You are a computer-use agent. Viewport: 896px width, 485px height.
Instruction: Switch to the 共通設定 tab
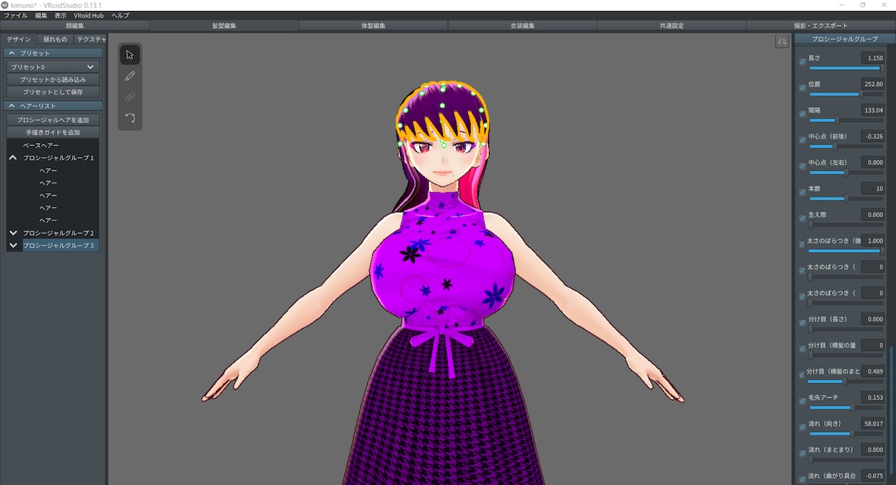[671, 26]
